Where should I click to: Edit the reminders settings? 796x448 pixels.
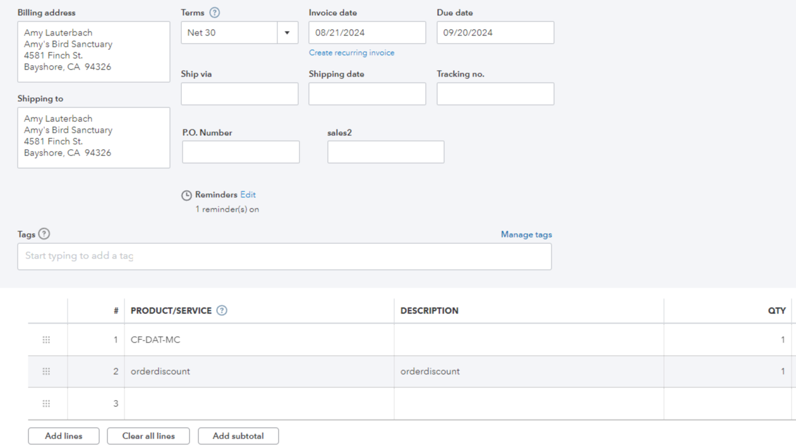click(x=248, y=195)
